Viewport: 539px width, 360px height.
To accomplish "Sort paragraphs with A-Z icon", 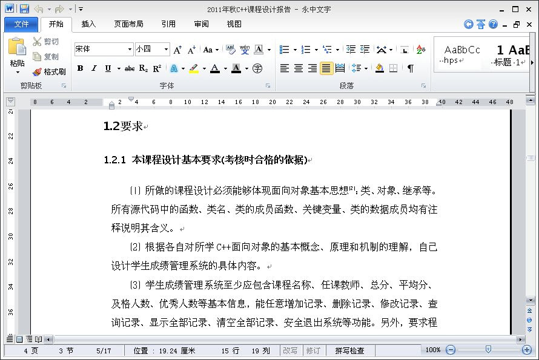I will [421, 50].
